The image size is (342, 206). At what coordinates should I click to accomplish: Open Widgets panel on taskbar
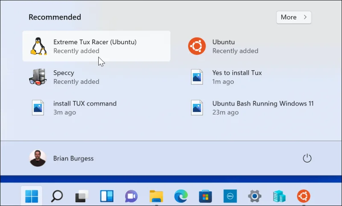pos(106,196)
